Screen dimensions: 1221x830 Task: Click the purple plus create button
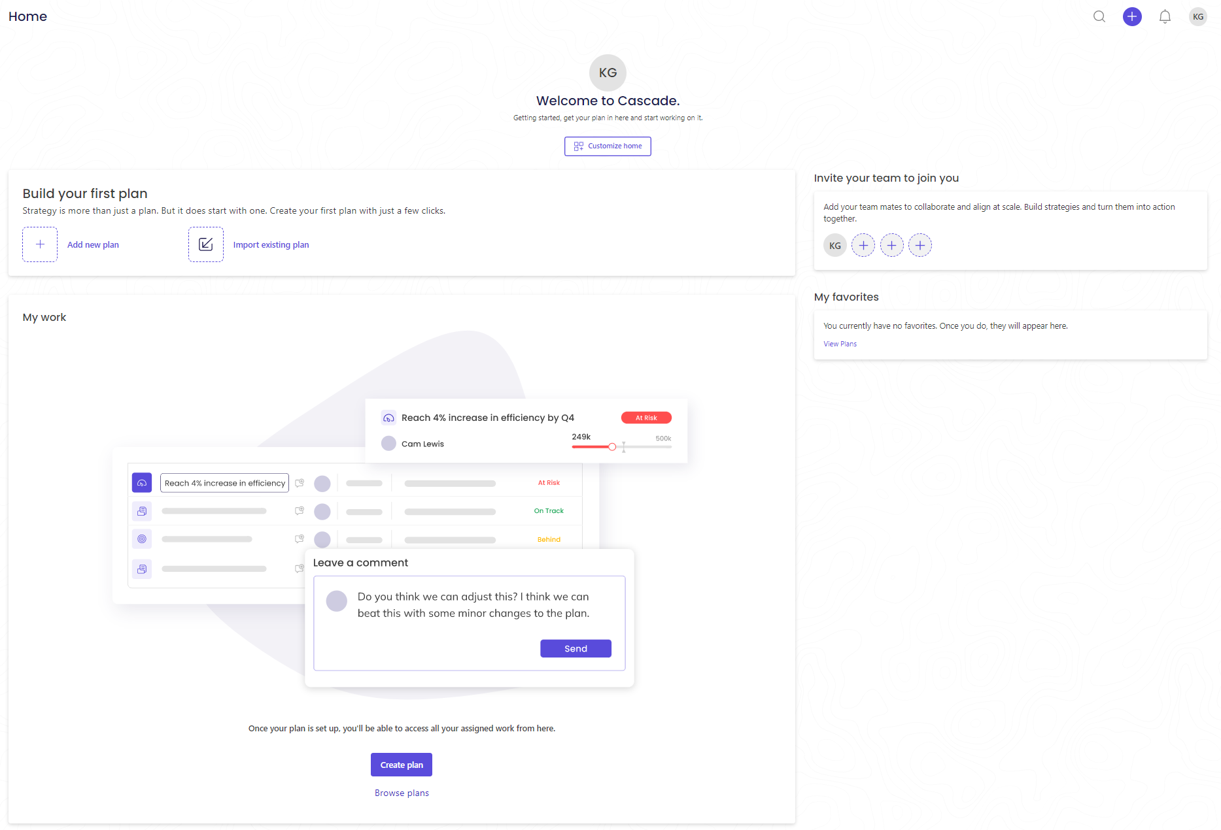[x=1132, y=16]
